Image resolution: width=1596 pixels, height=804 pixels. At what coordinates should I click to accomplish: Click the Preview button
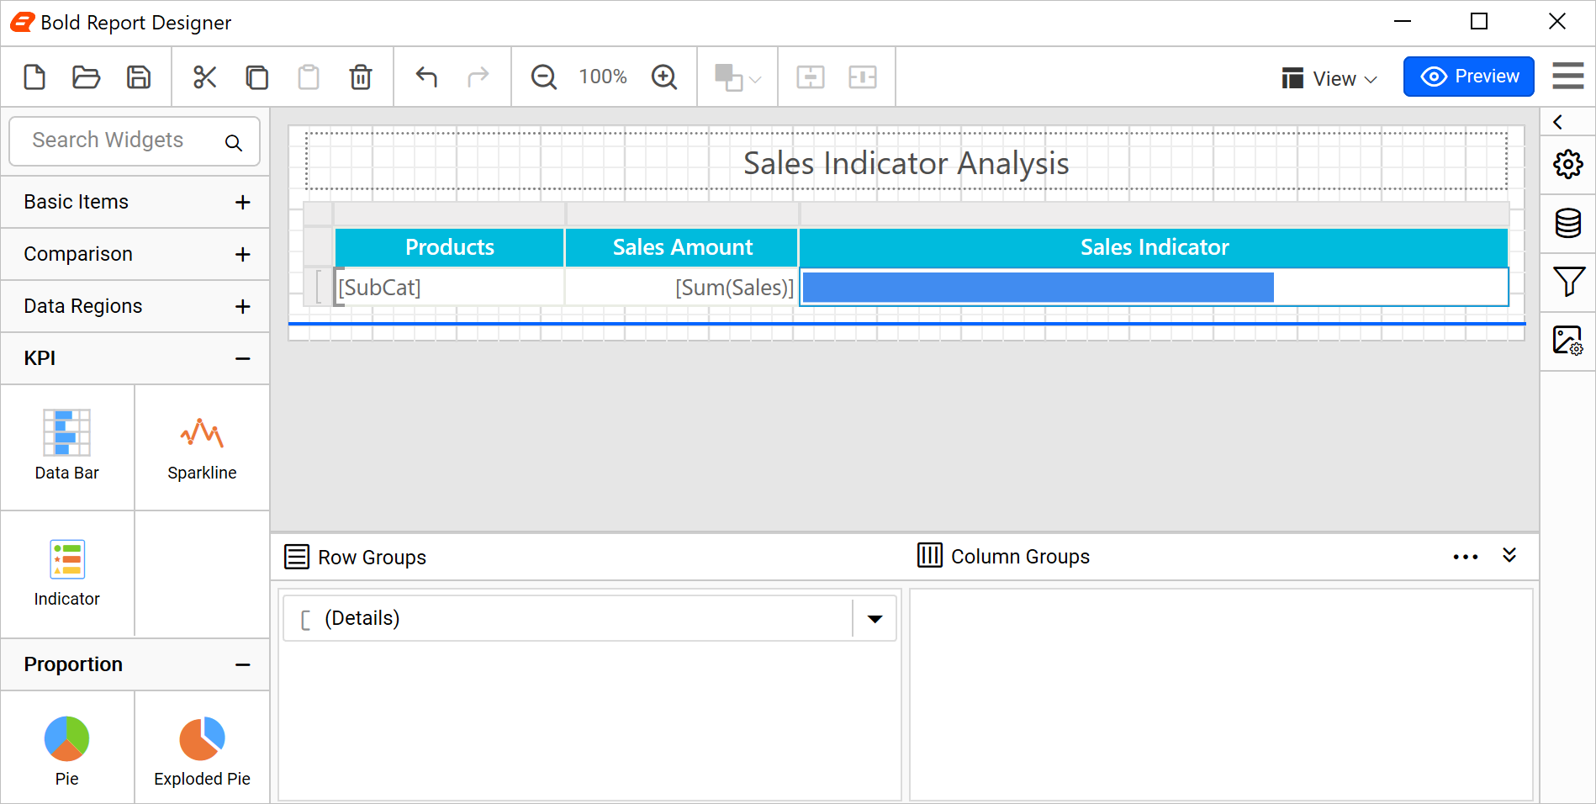pyautogui.click(x=1469, y=77)
